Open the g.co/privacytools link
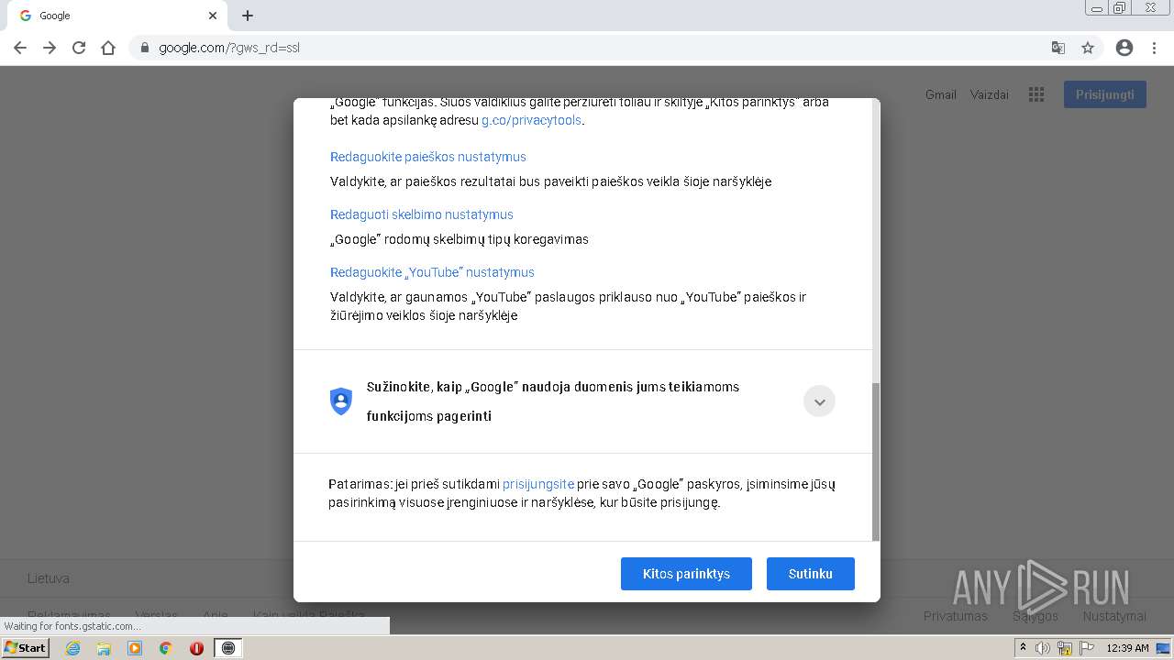The image size is (1174, 660). coord(531,120)
